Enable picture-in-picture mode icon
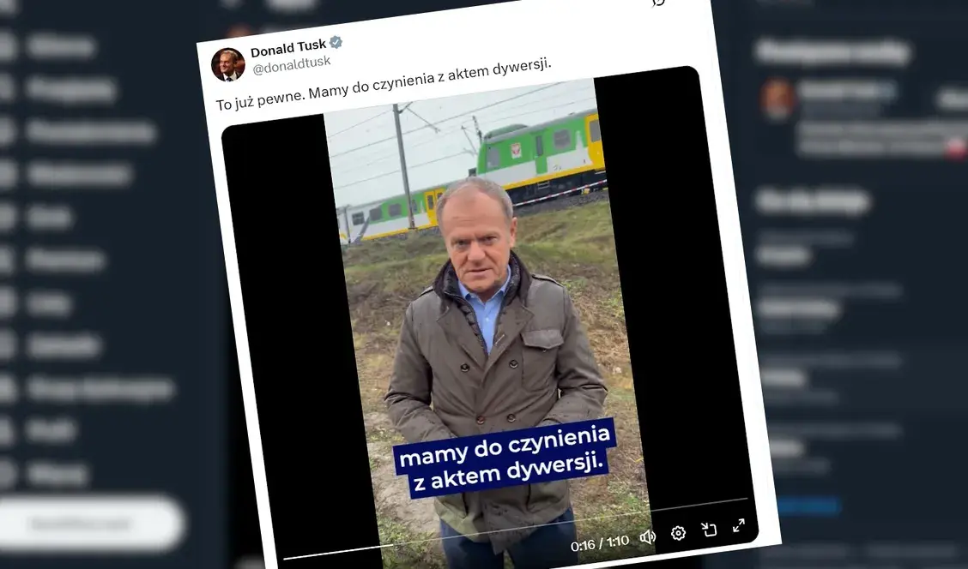The height and width of the screenshot is (569, 968). pos(709,529)
